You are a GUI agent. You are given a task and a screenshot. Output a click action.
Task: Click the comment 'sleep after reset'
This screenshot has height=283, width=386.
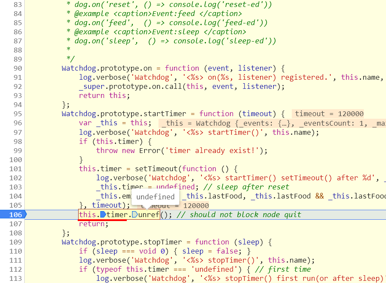tap(246, 187)
